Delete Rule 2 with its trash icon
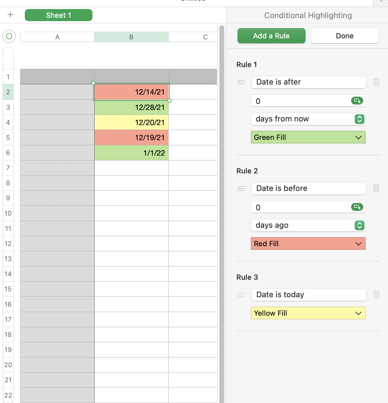 (x=376, y=188)
